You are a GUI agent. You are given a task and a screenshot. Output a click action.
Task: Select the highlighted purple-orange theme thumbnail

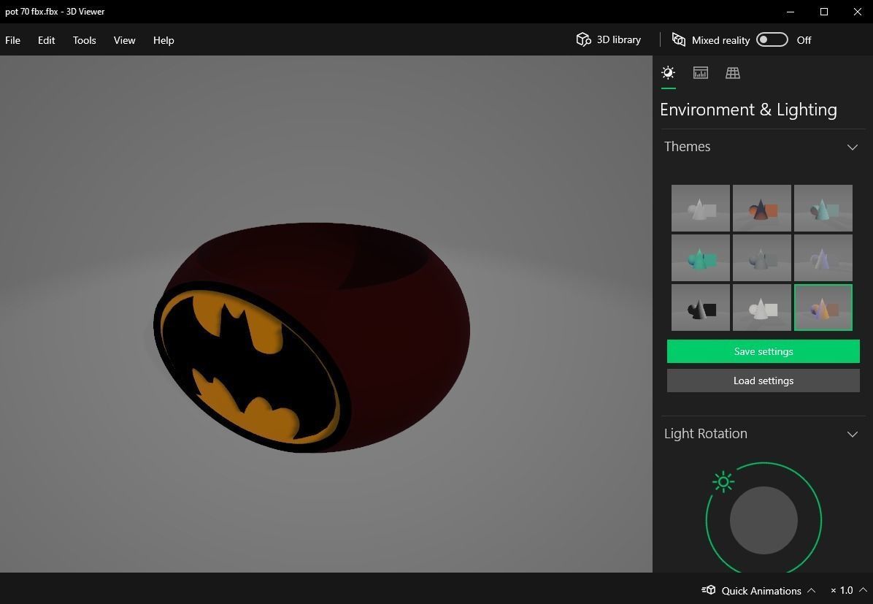(823, 307)
